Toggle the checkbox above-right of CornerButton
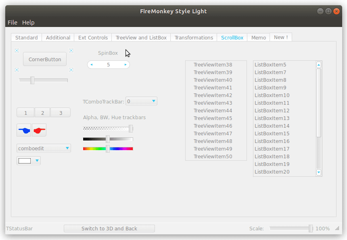The width and height of the screenshot is (347, 240). pos(71,51)
